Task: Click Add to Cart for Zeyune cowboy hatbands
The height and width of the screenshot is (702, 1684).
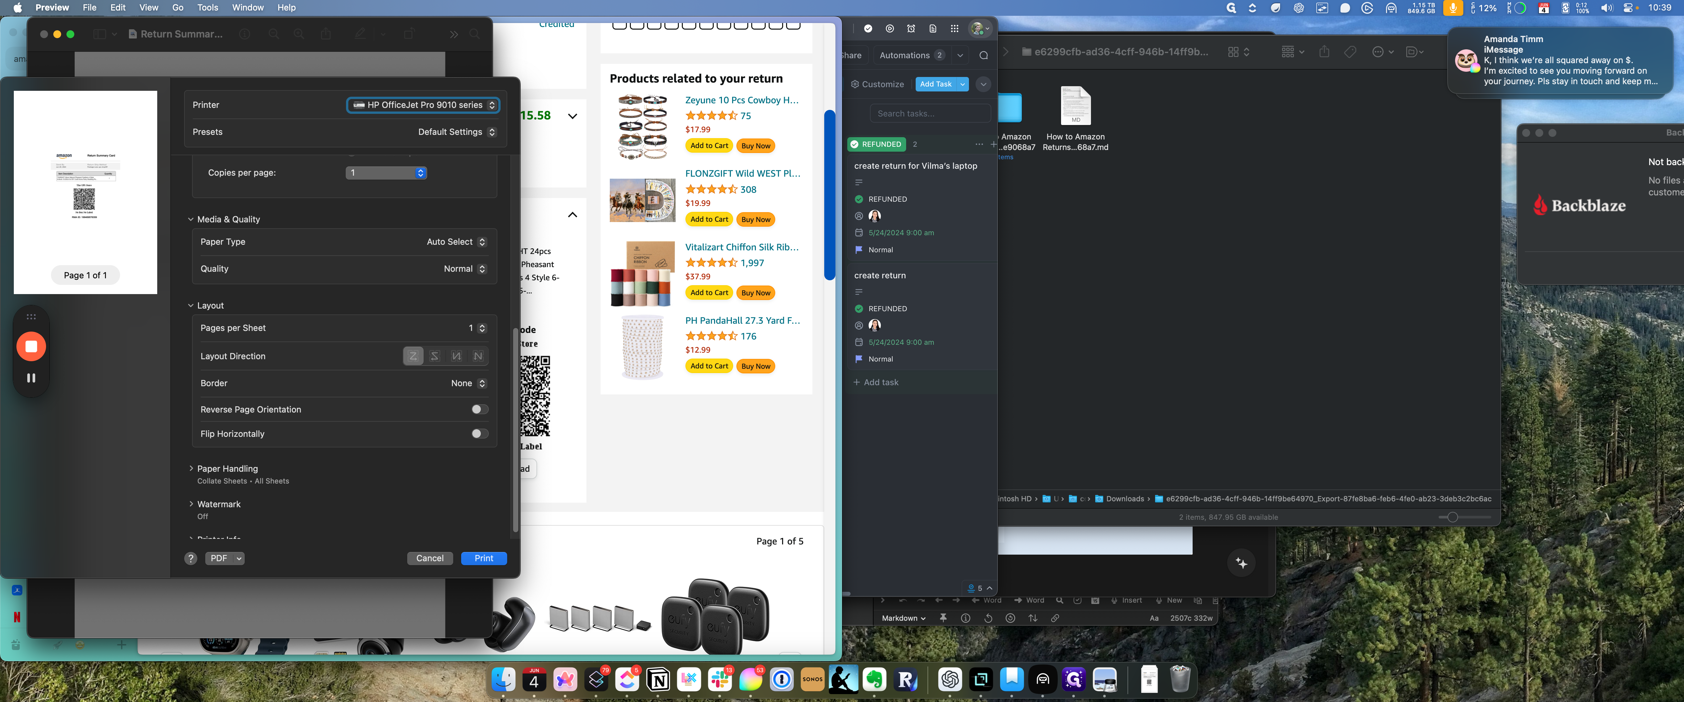Action: click(x=709, y=146)
